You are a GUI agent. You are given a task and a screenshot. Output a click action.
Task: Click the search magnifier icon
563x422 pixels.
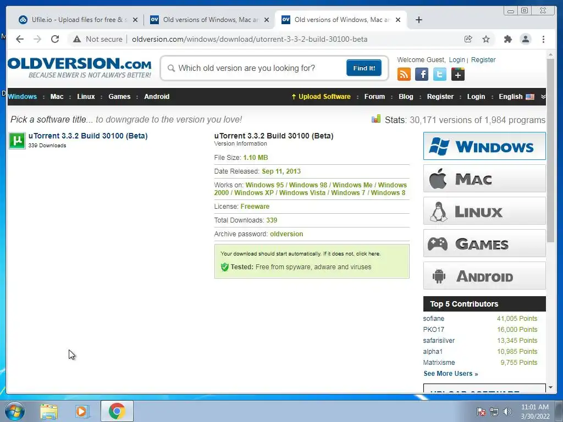coord(172,68)
